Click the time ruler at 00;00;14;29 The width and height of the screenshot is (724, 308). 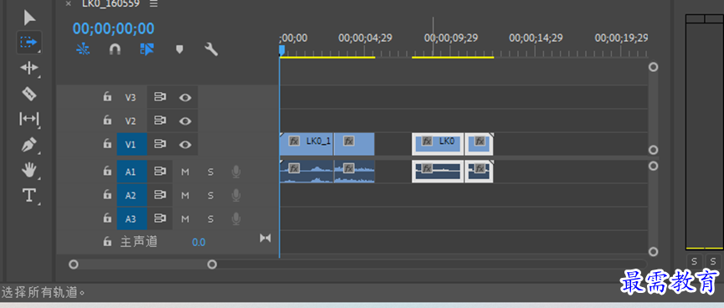click(x=536, y=38)
